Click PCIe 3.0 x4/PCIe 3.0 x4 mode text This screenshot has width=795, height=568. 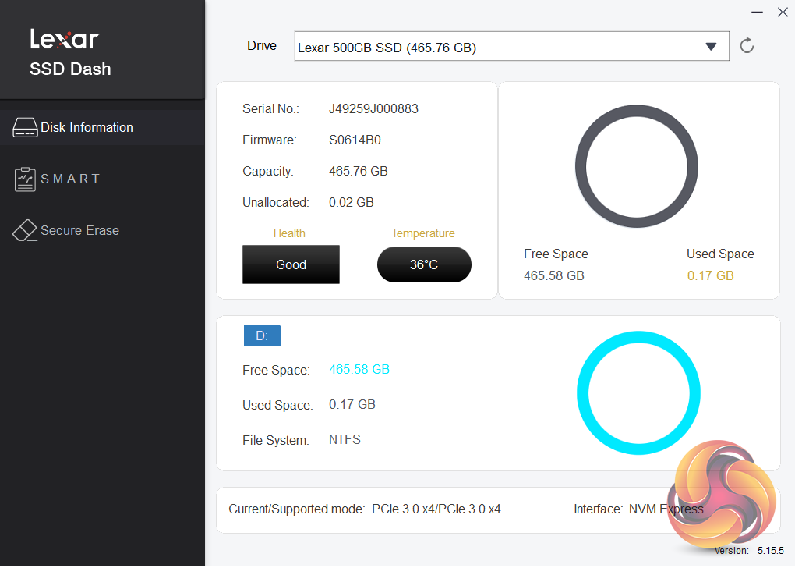tap(436, 509)
